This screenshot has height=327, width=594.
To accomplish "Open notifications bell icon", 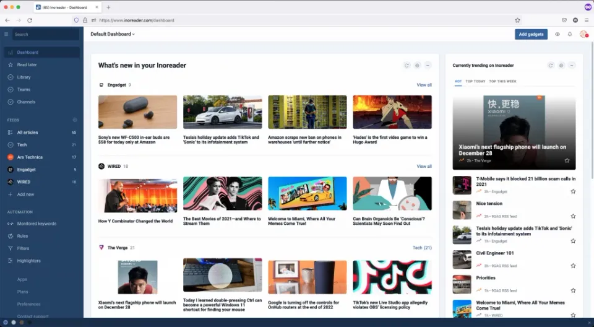I will point(570,34).
